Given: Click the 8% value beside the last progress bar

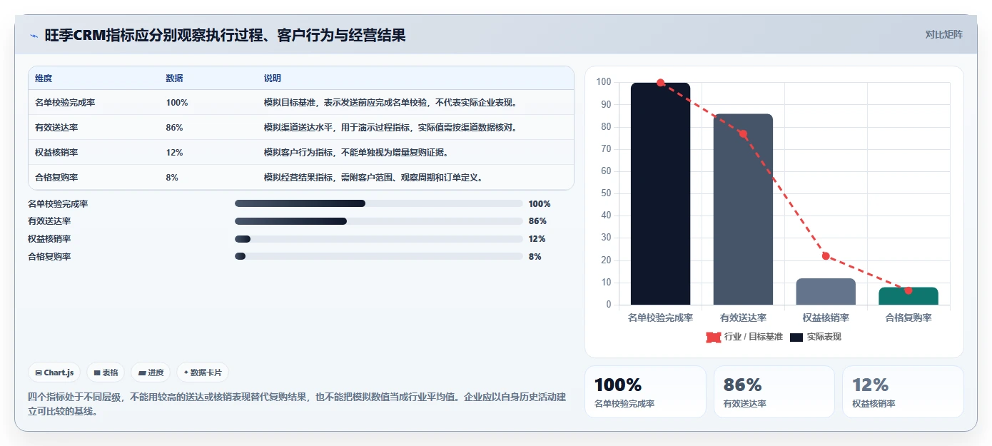Looking at the screenshot, I should pyautogui.click(x=535, y=256).
